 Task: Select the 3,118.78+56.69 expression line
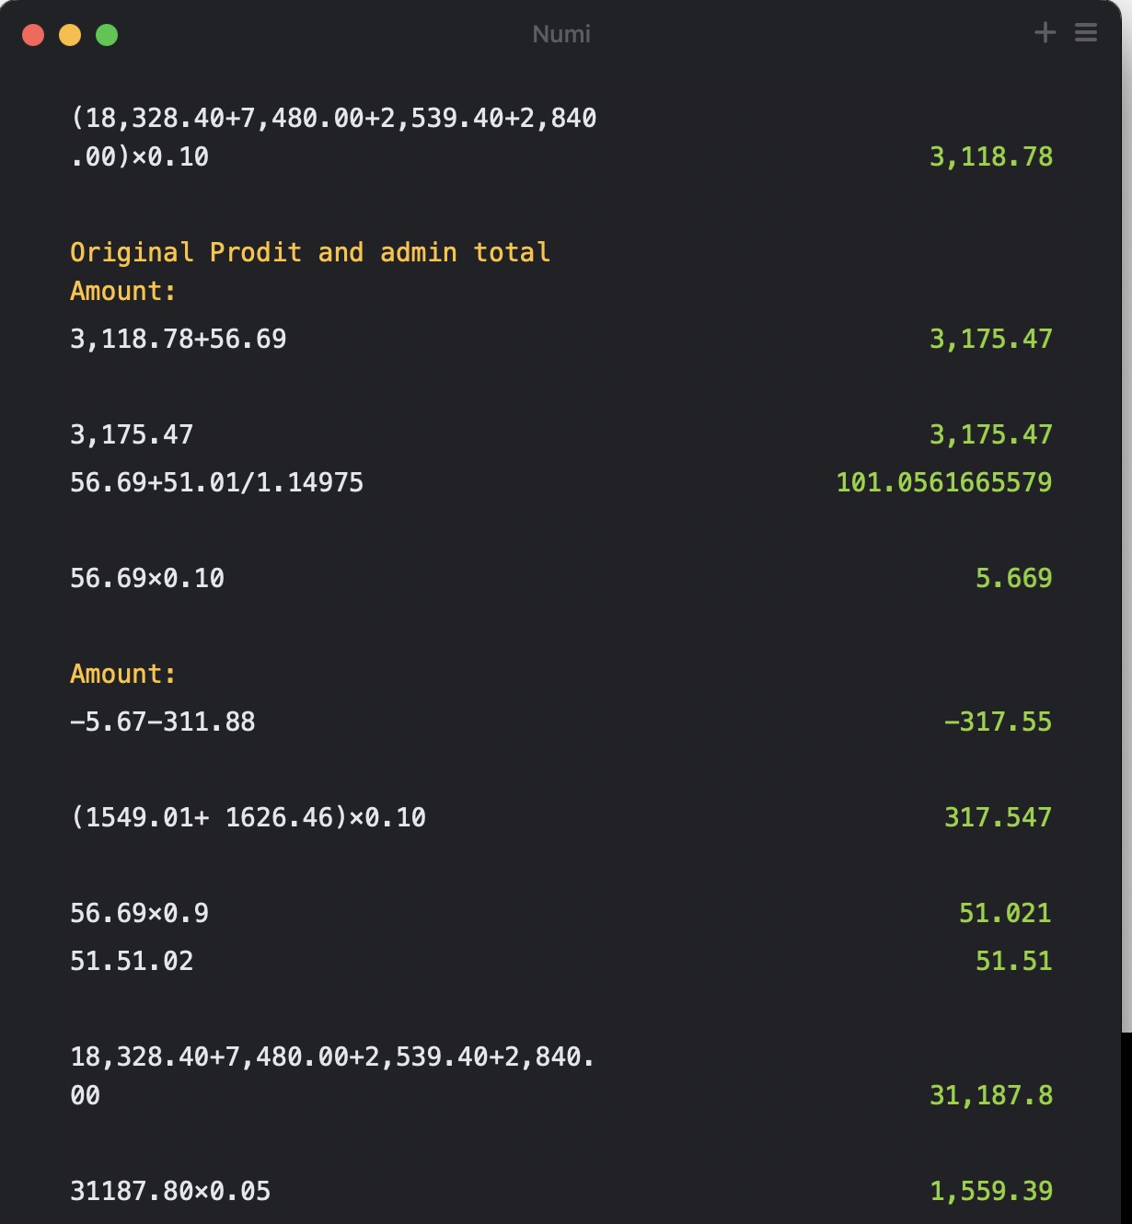tap(179, 339)
